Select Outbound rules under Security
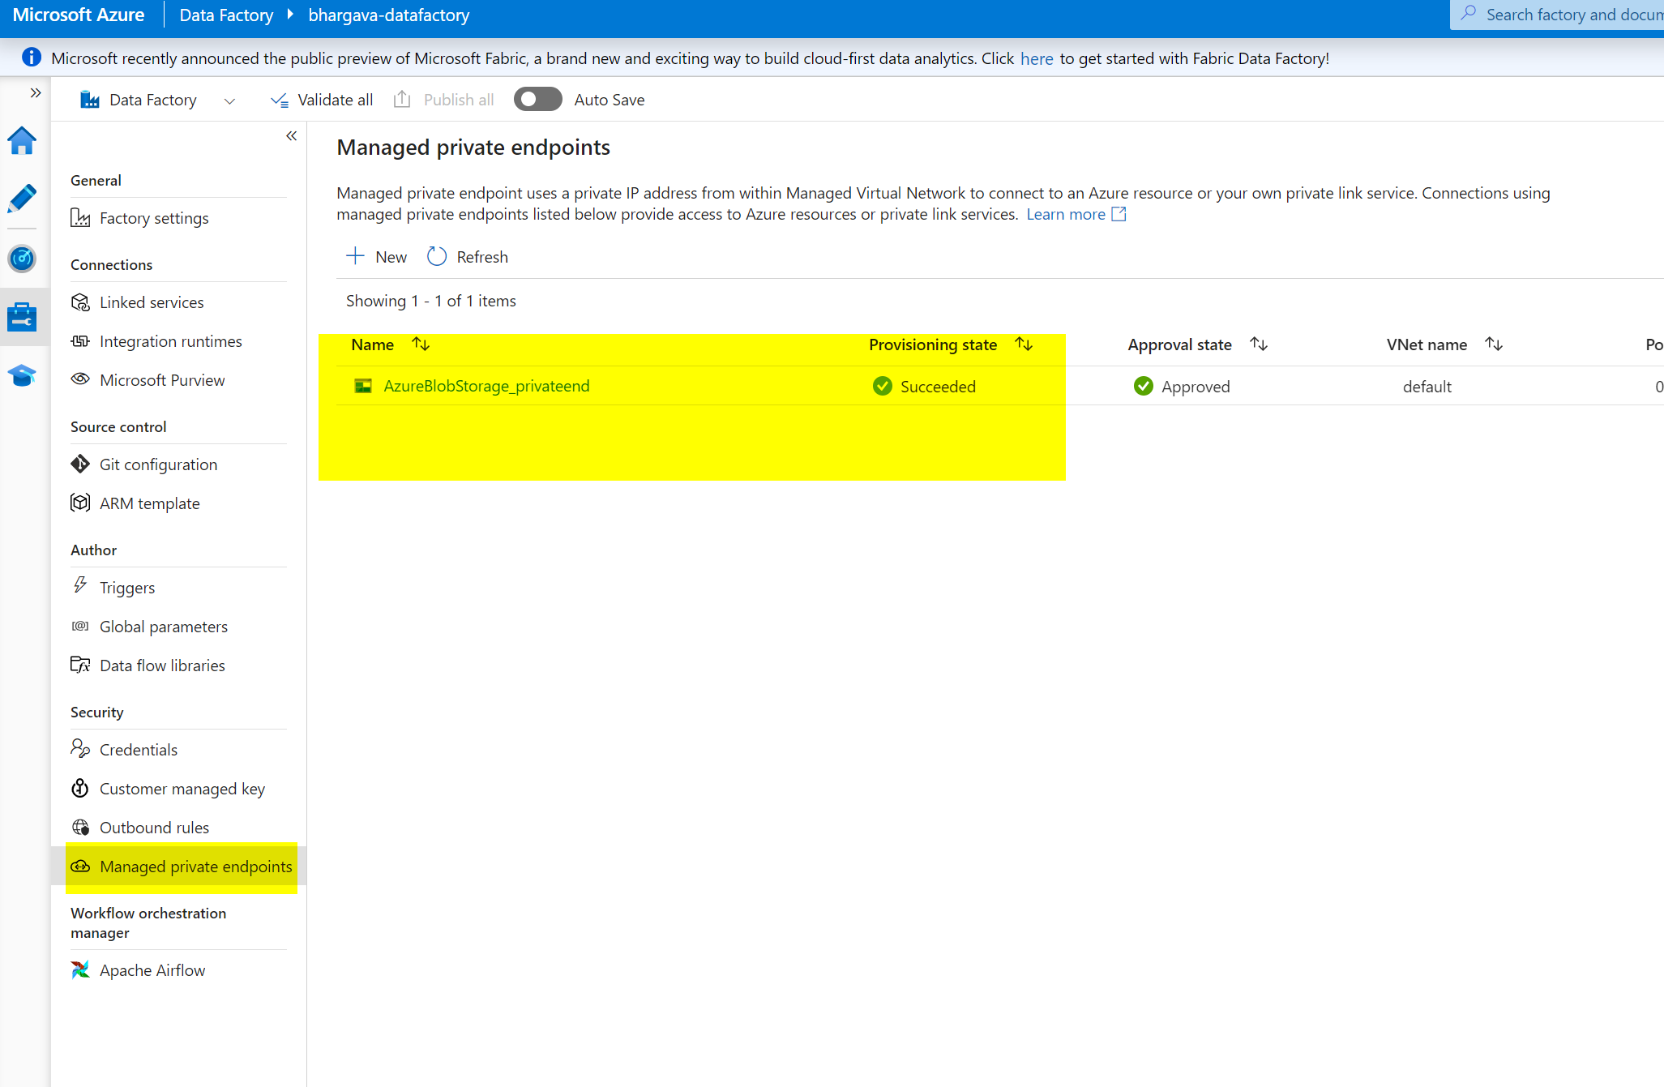 pos(154,827)
